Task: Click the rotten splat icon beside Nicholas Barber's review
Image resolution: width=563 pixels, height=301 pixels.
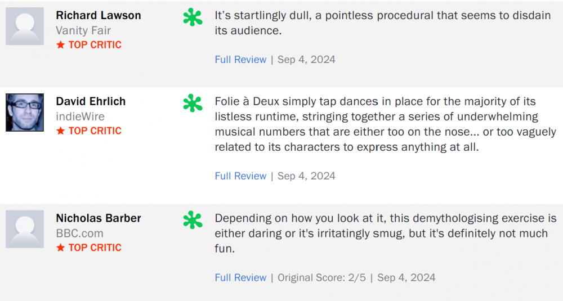Action: 193,220
